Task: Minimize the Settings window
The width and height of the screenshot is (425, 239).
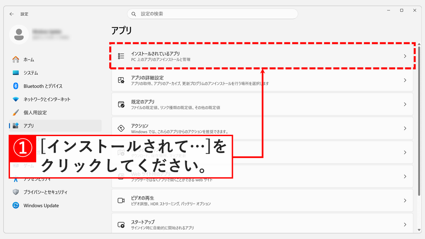Action: 388,10
